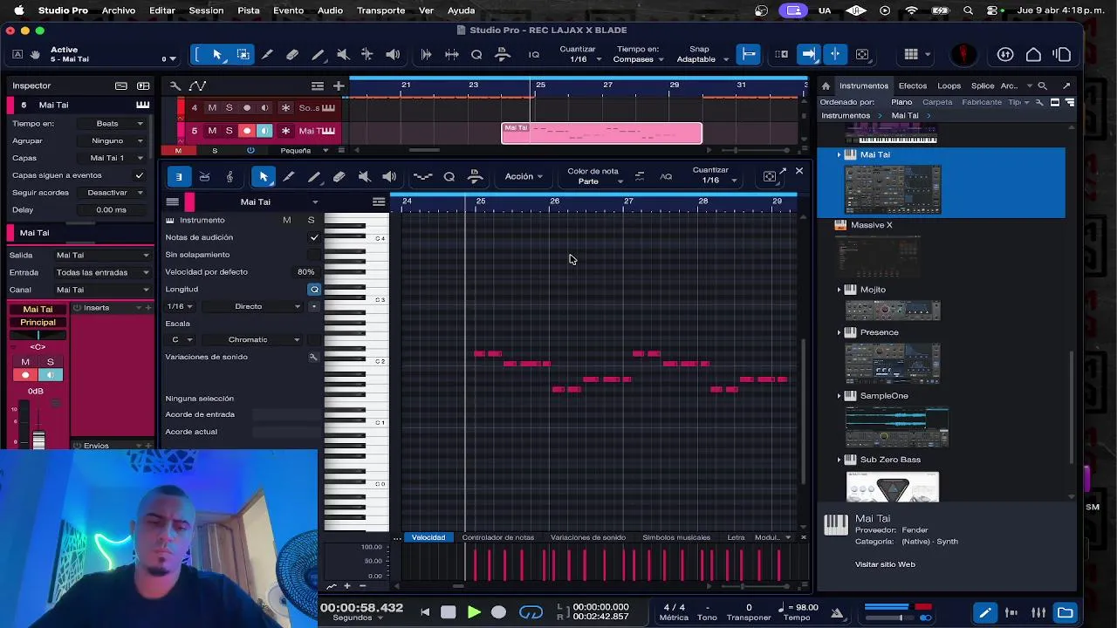The width and height of the screenshot is (1117, 628).
Task: Open sound variations wrench icon
Action: 313,357
